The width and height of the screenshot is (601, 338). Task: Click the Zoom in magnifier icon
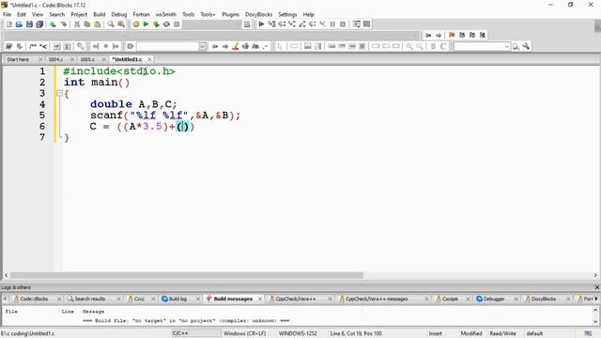409,46
